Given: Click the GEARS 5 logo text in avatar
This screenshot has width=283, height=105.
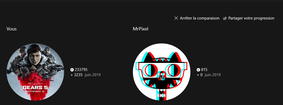Looking at the screenshot, I should pos(35,88).
